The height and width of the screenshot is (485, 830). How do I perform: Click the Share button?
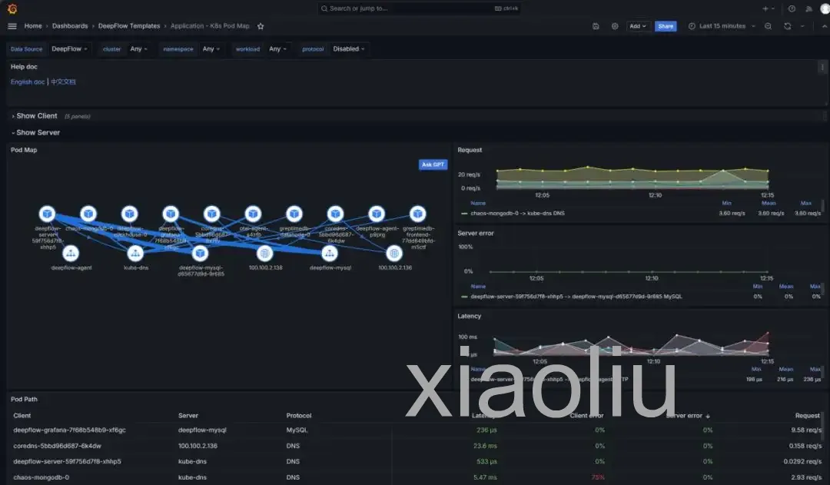coord(666,26)
